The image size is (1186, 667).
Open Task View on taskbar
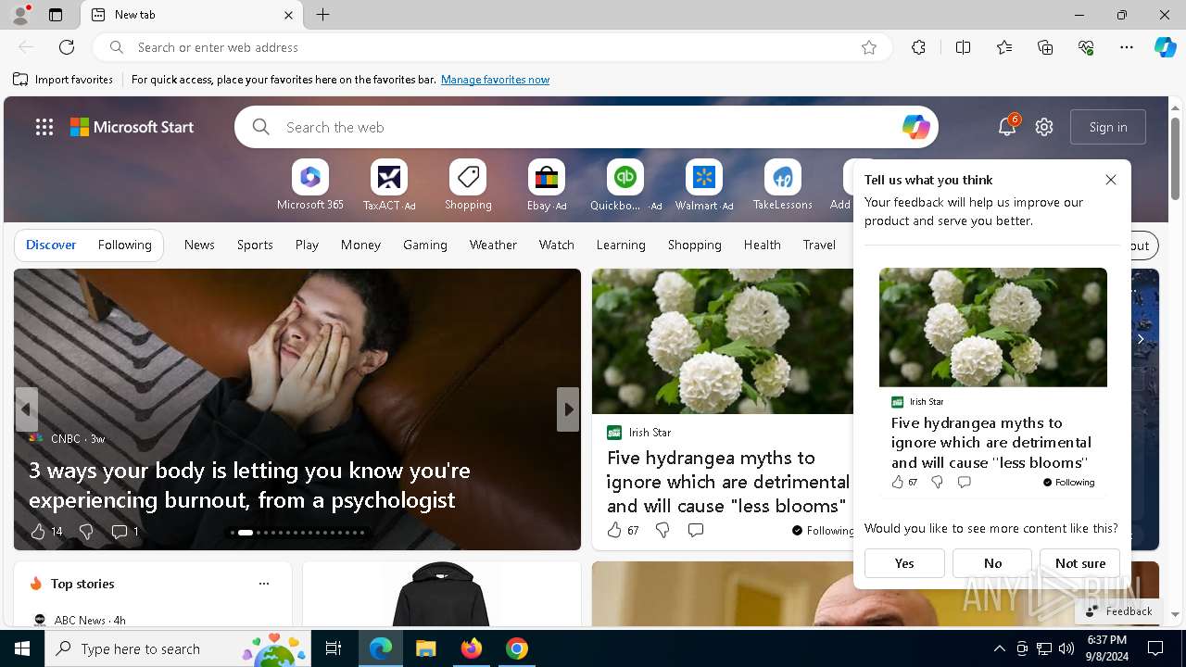coord(334,648)
